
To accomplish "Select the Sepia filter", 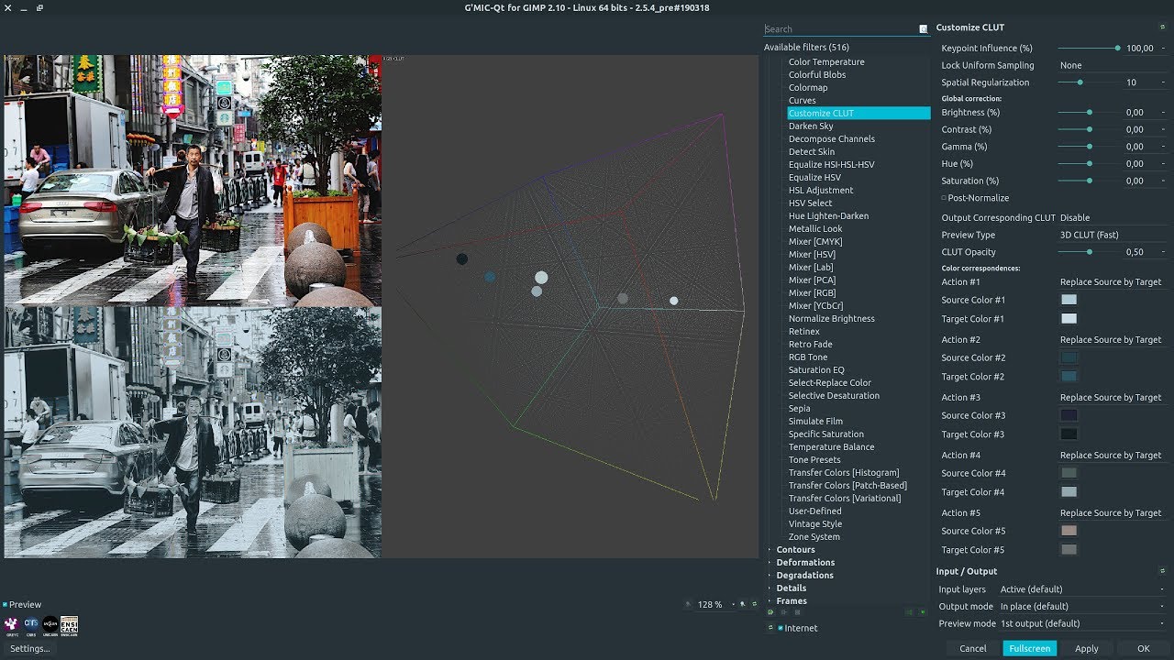I will (799, 409).
